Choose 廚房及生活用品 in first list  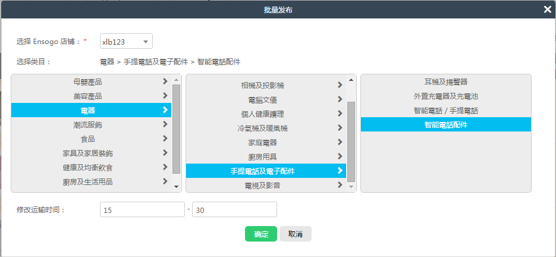[87, 181]
